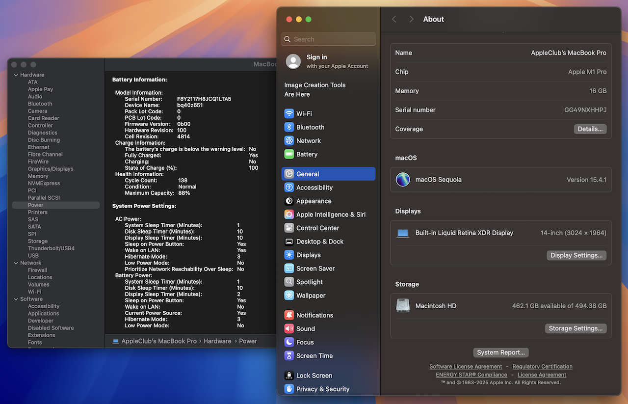628x404 pixels.
Task: Collapse the Hardware tree in System Information
Action: coord(16,75)
